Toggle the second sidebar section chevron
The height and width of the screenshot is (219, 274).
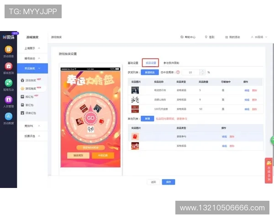pyautogui.click(x=39, y=58)
